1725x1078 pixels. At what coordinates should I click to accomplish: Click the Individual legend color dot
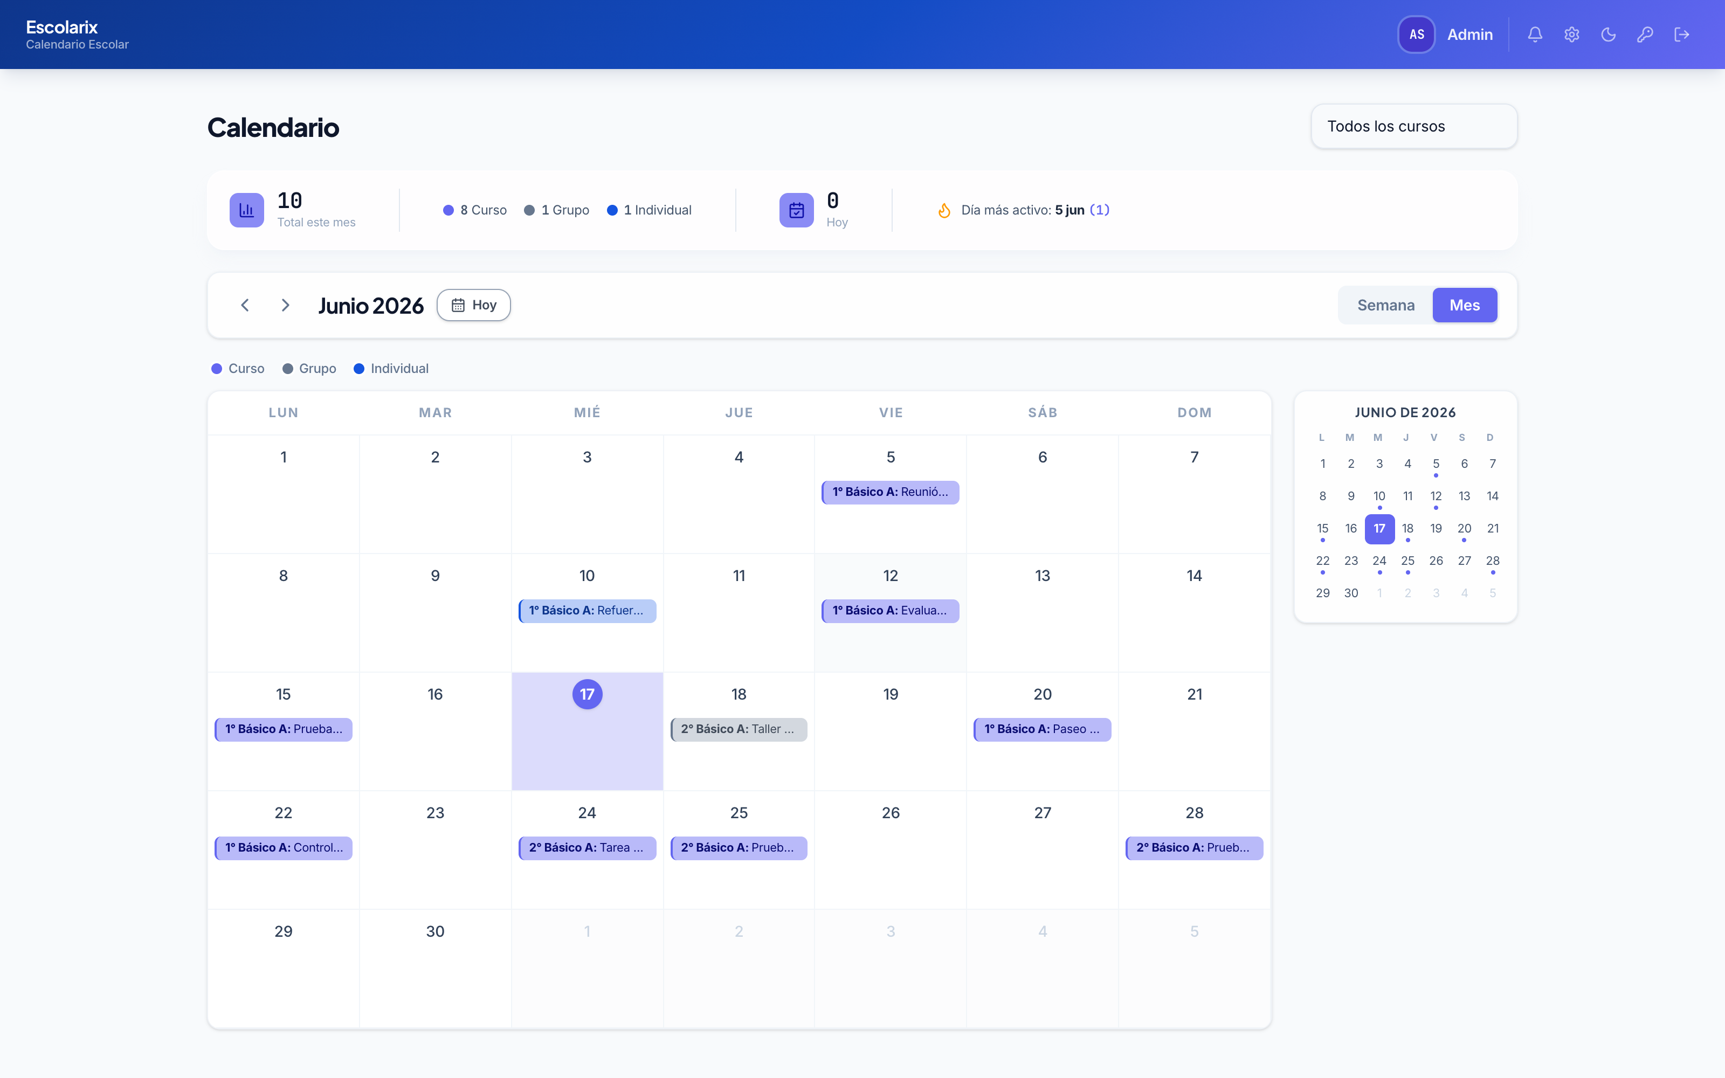[x=359, y=369]
